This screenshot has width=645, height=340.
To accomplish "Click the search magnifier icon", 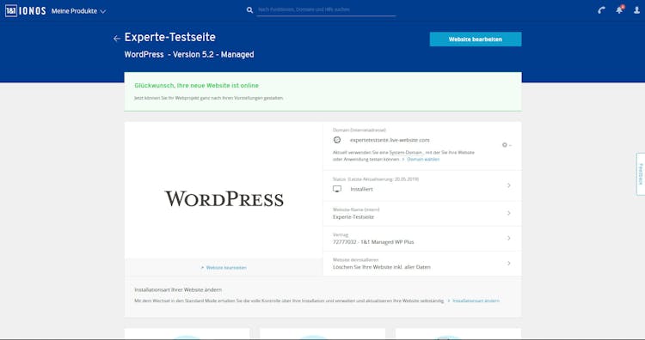I will coord(249,9).
